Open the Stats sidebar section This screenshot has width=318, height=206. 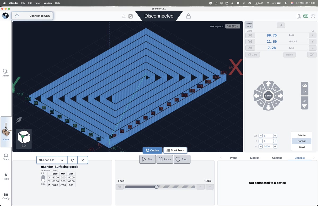(x=6, y=157)
